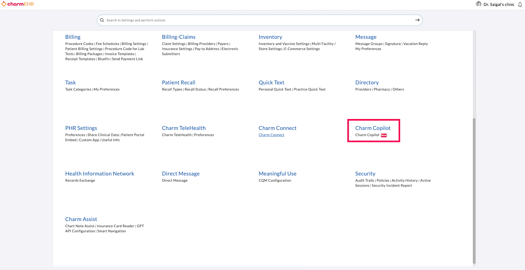Open Smart Navigation link
525x270 pixels.
[x=111, y=231]
